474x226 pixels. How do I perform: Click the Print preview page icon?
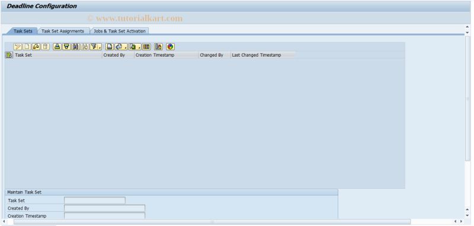pos(110,47)
